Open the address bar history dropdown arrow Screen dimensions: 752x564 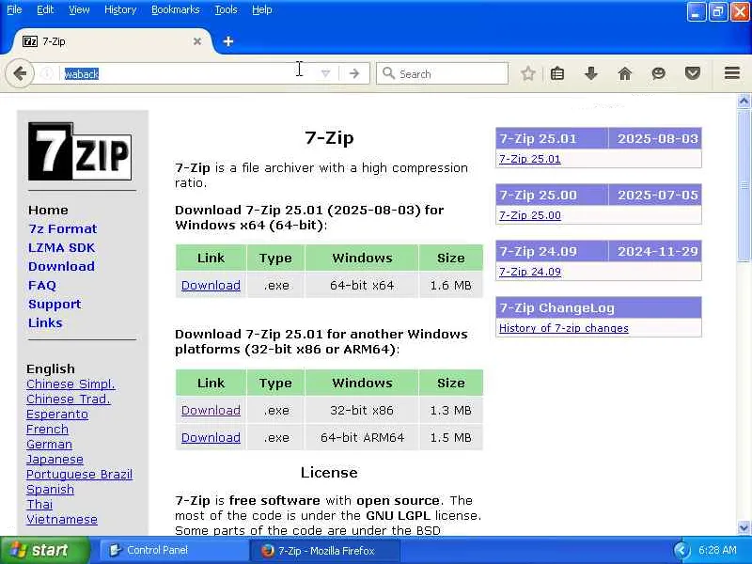click(x=325, y=73)
